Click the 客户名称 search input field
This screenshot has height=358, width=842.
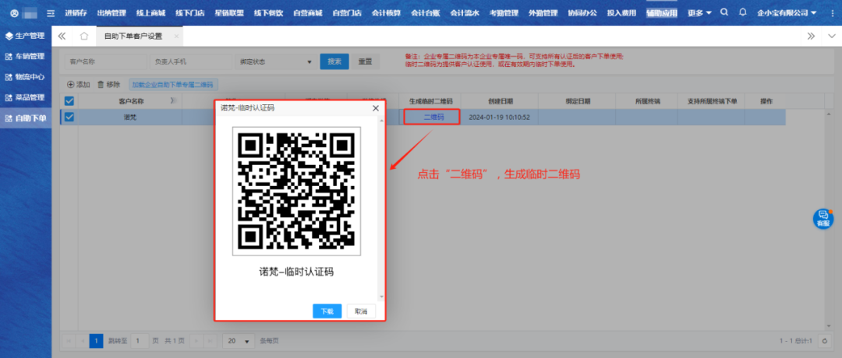(102, 62)
